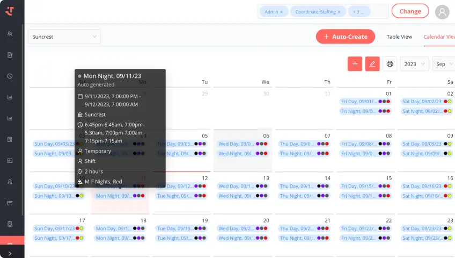The height and width of the screenshot is (258, 455).
Task: Open Mon Night shift on the 18th
Action: [120, 238]
